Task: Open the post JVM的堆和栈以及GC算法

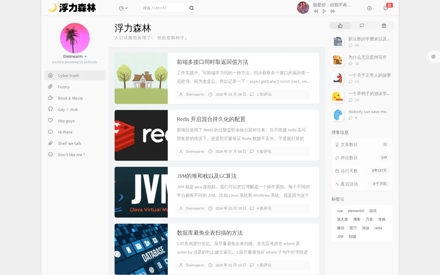Action: [x=207, y=176]
